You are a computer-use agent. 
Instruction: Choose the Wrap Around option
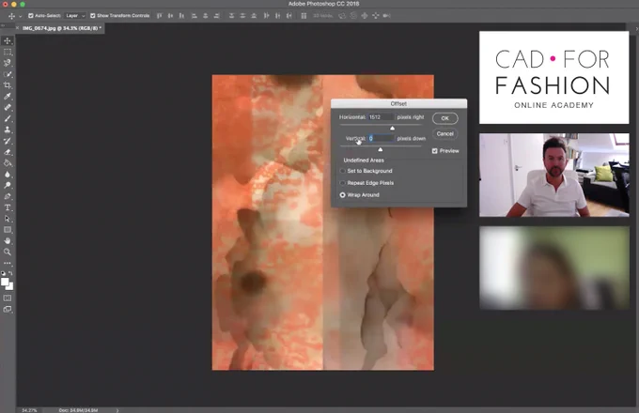pyautogui.click(x=343, y=195)
